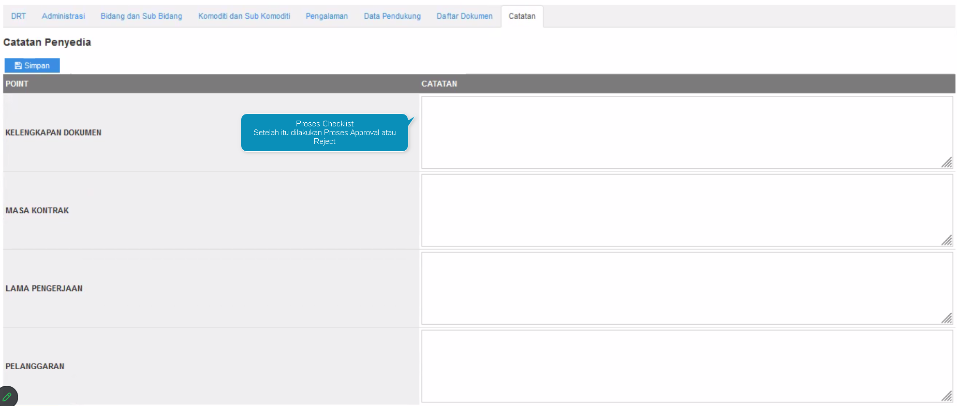The width and height of the screenshot is (957, 406).
Task: Go to Bidang dan Sub Bidang tab
Action: pos(141,16)
